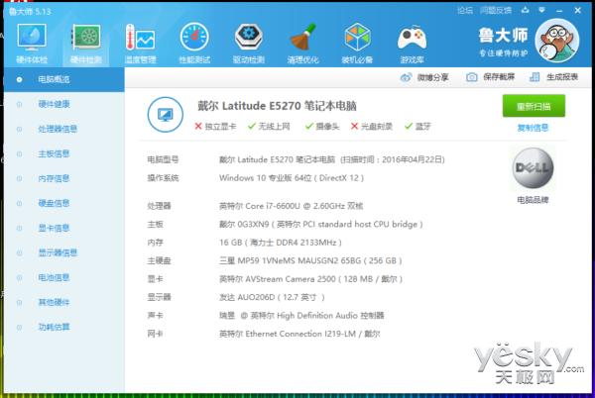Click the 戴尔 0G3XN9 motherboard value
Viewport: 595px width, 398px height.
[321, 225]
